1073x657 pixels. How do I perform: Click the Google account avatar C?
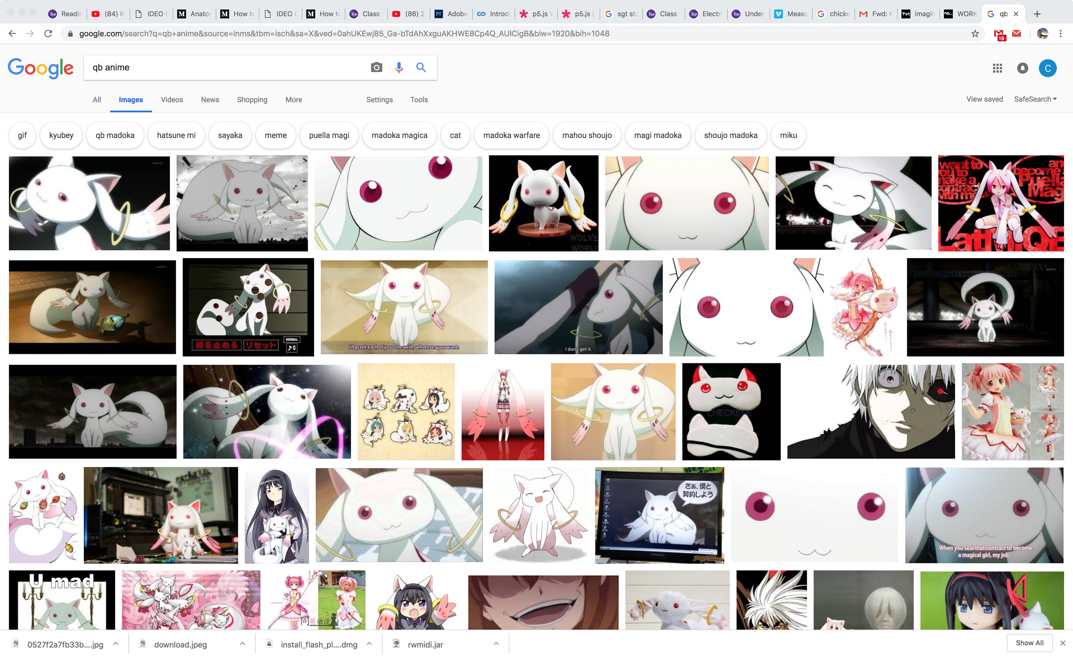pos(1047,68)
